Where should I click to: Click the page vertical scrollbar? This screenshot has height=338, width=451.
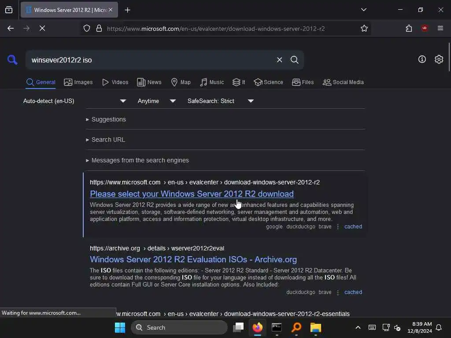pos(449,57)
